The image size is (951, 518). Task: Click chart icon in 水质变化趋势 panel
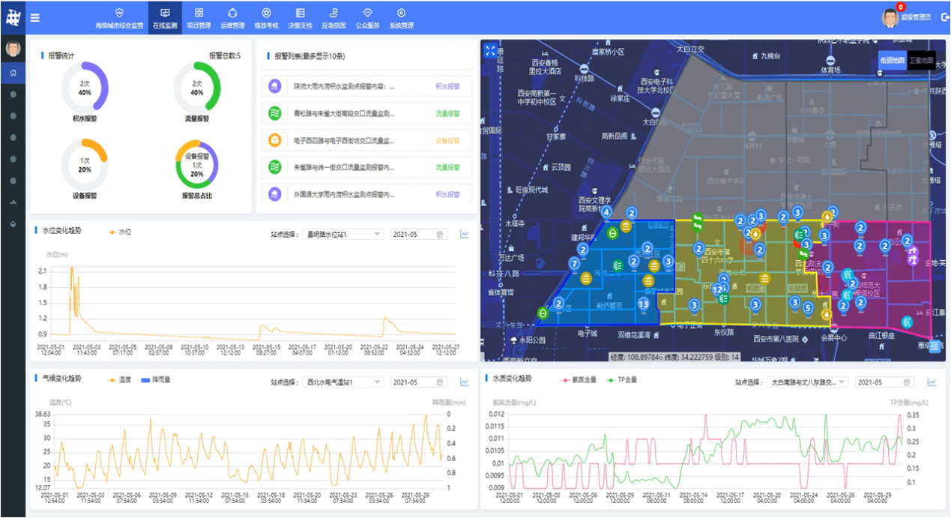(x=932, y=382)
